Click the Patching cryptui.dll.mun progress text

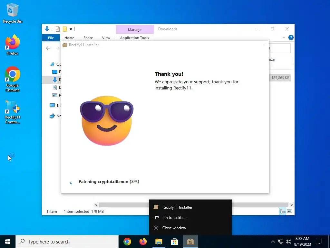pos(109,181)
